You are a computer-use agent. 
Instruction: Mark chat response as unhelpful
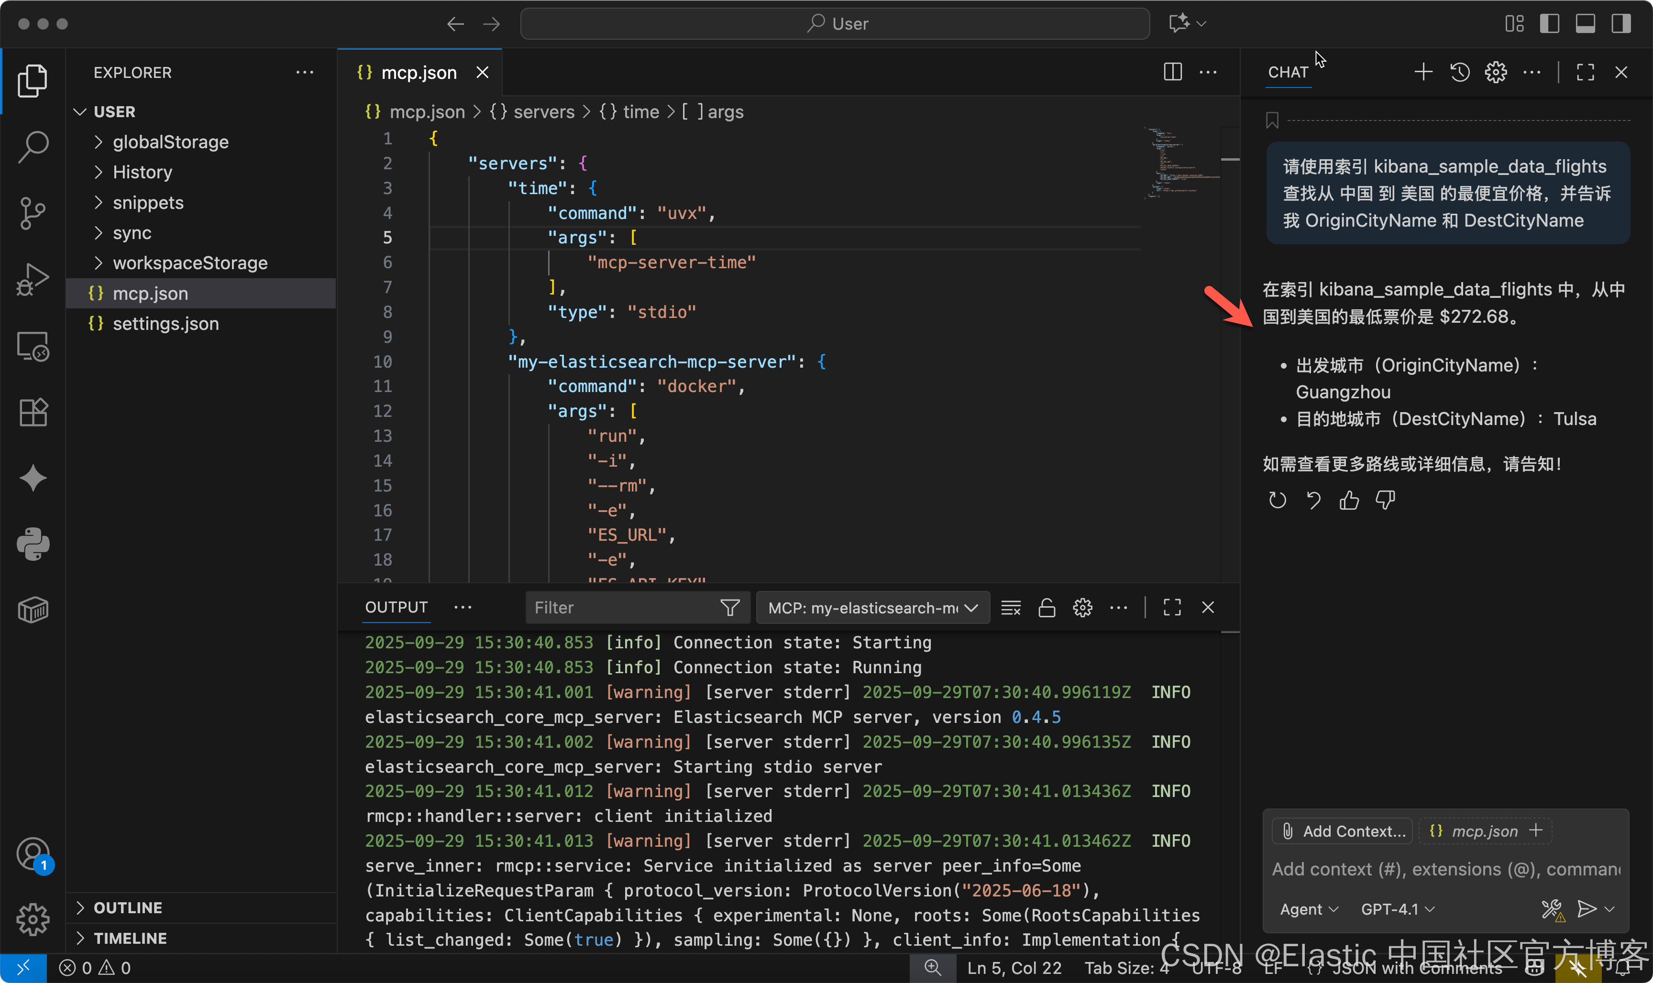[x=1385, y=500]
